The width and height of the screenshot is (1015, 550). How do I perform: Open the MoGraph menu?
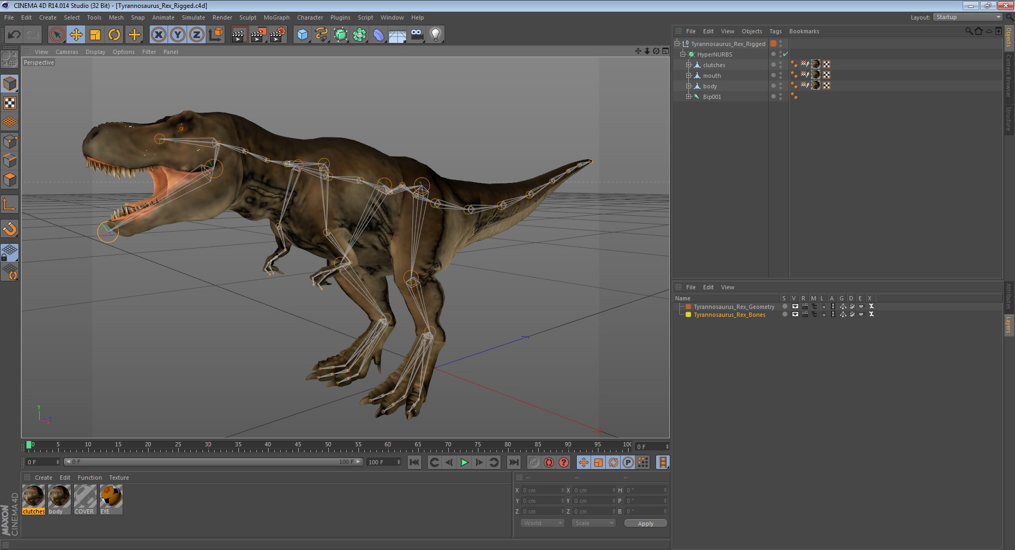(276, 17)
